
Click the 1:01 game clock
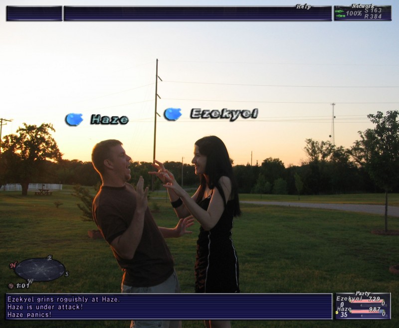22,286
